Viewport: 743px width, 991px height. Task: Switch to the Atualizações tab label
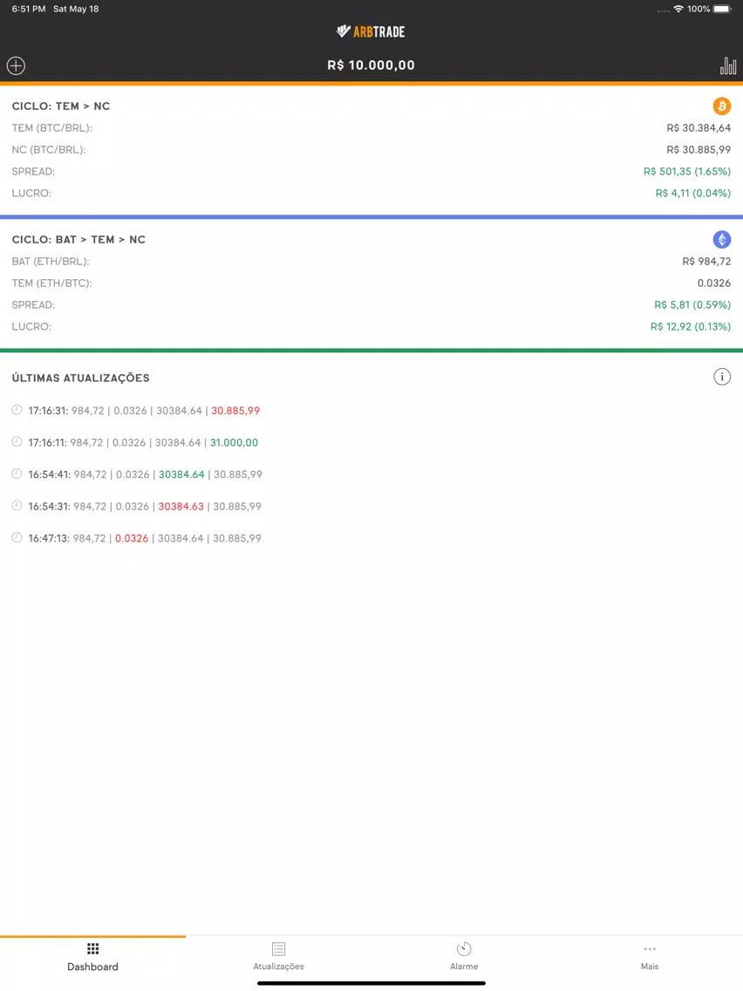coord(279,967)
